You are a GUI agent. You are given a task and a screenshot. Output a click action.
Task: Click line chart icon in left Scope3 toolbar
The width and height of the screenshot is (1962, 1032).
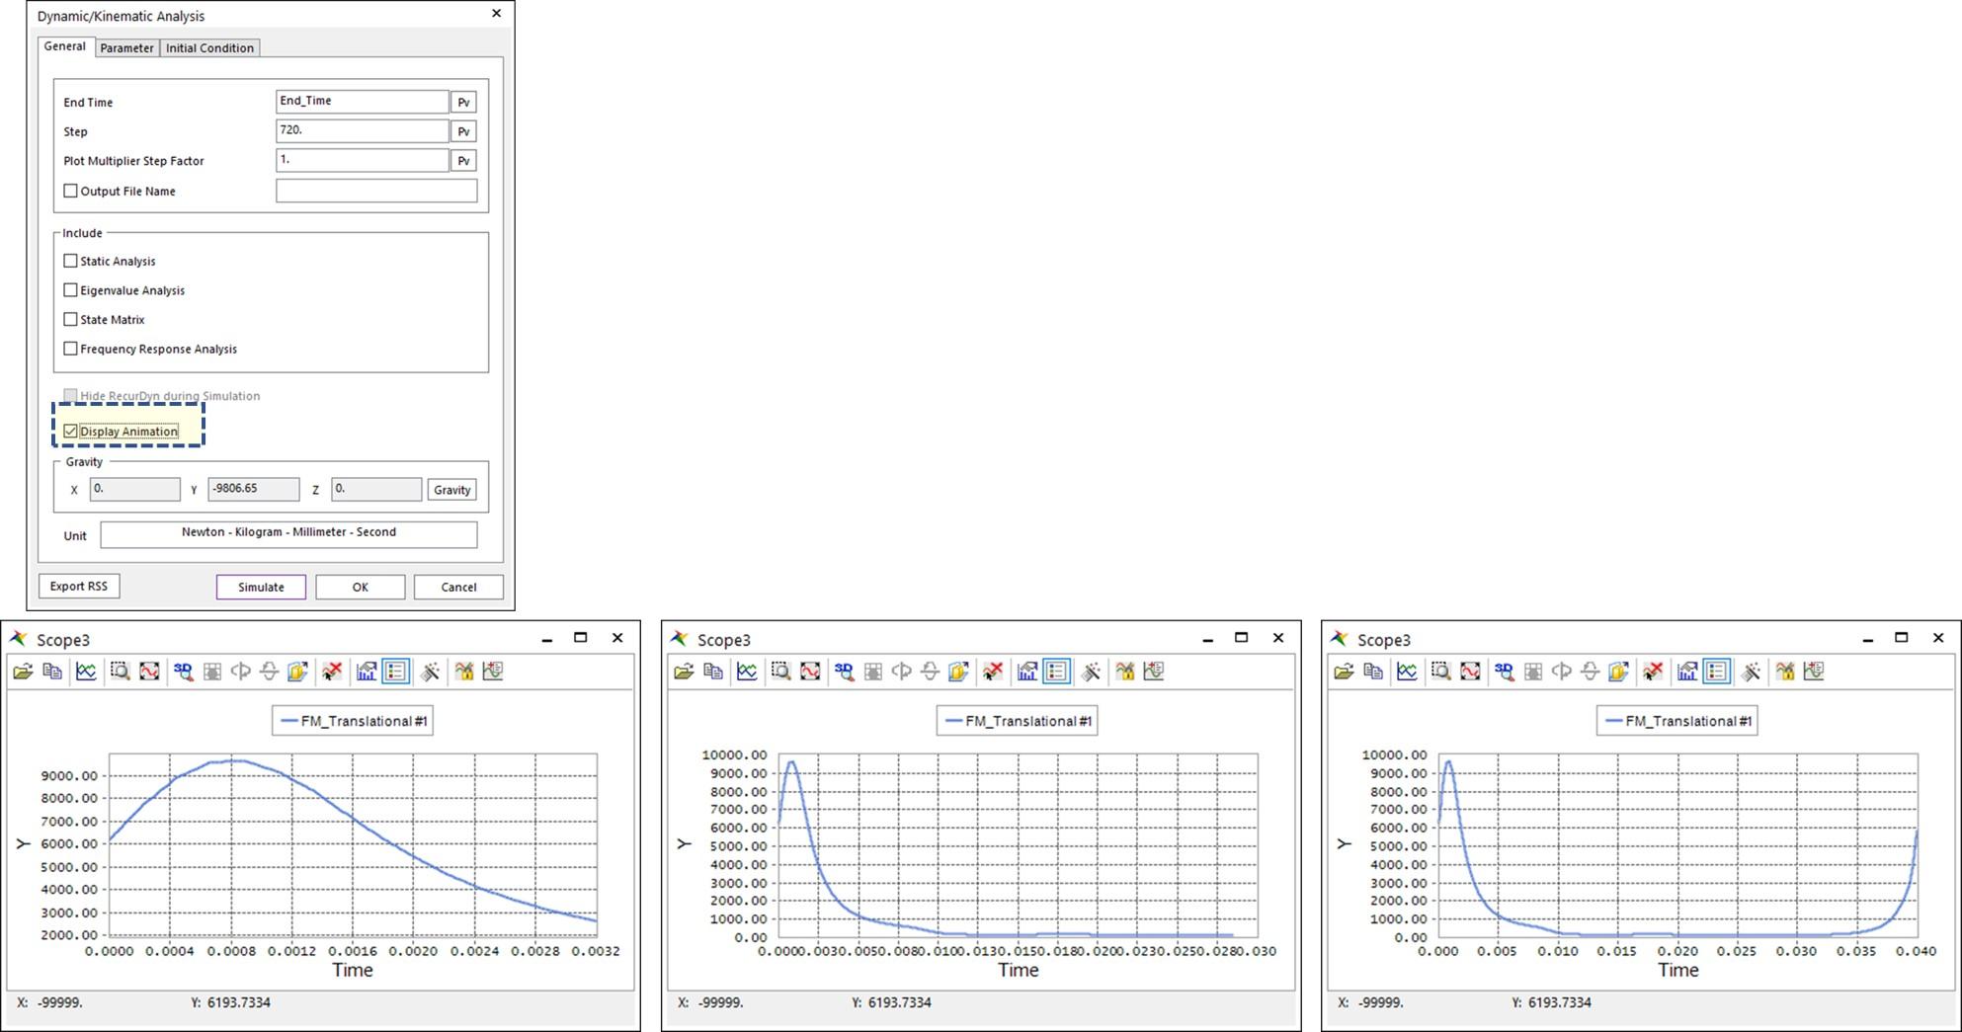pos(86,672)
